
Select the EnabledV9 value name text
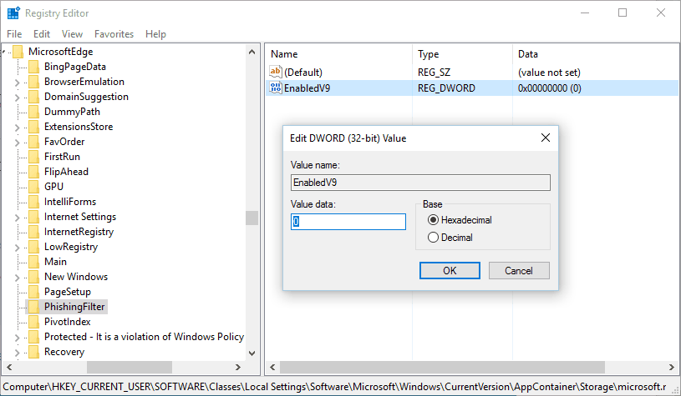[x=307, y=88]
